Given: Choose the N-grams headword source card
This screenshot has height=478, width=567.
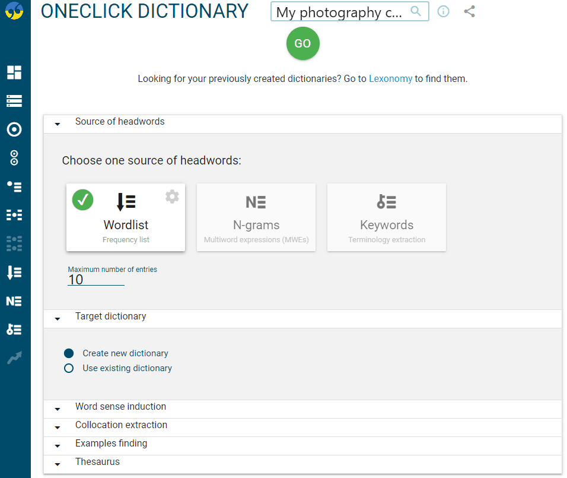Looking at the screenshot, I should click(x=256, y=217).
